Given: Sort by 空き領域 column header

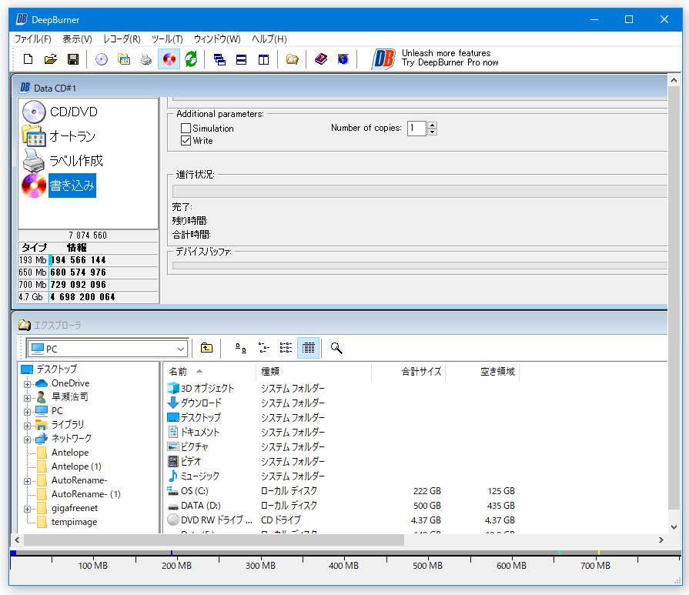Looking at the screenshot, I should click(x=483, y=372).
